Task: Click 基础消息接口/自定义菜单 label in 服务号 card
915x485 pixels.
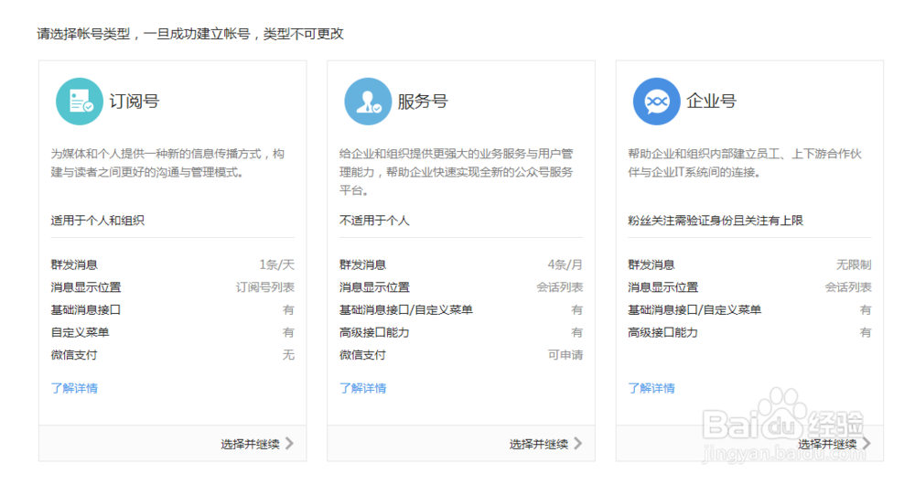Action: [x=406, y=310]
